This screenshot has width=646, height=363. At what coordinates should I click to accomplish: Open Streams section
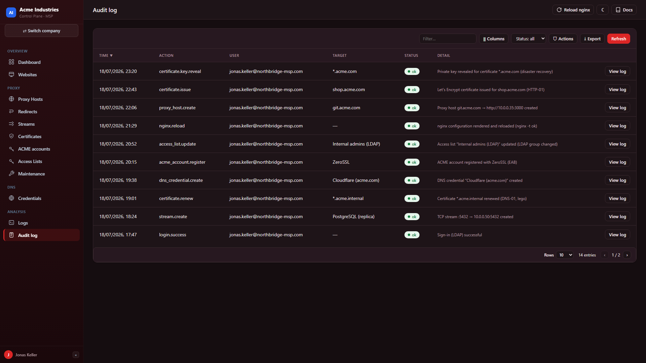click(41, 124)
